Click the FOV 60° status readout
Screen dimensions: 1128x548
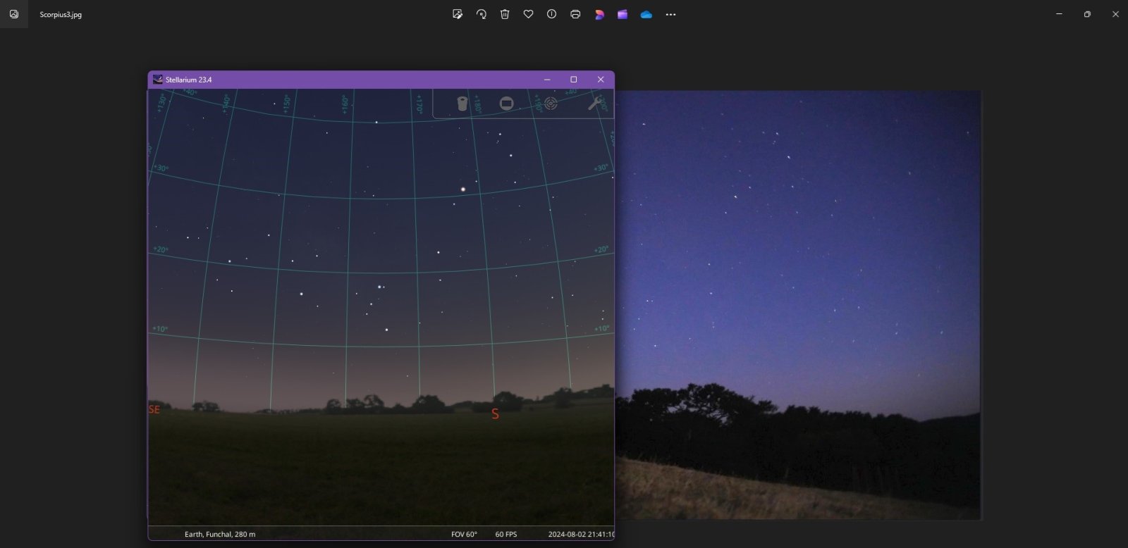coord(464,534)
